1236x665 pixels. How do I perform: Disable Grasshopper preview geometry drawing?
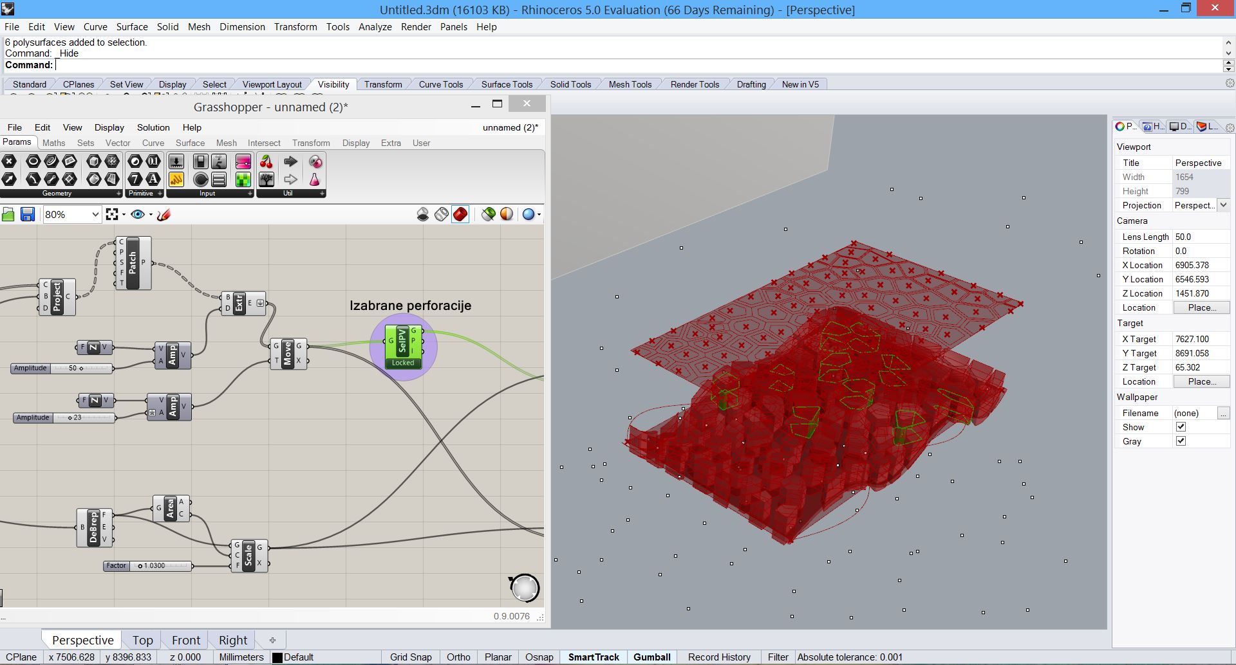[423, 214]
